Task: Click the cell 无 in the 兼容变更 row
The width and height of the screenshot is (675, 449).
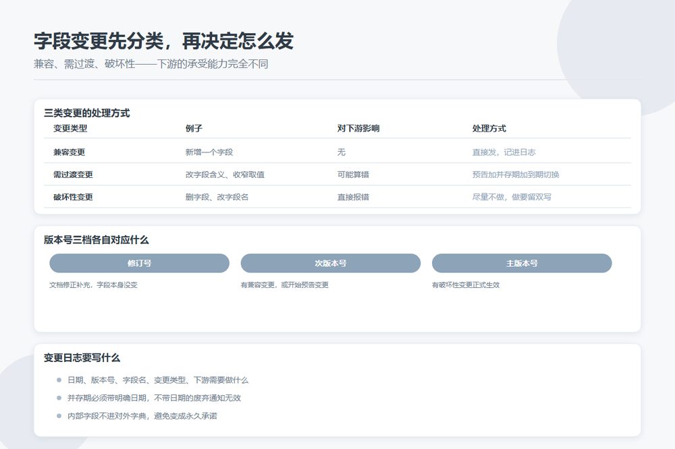Action: click(342, 152)
